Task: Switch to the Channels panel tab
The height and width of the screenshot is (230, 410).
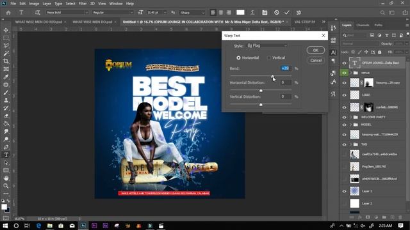Action: [363, 25]
